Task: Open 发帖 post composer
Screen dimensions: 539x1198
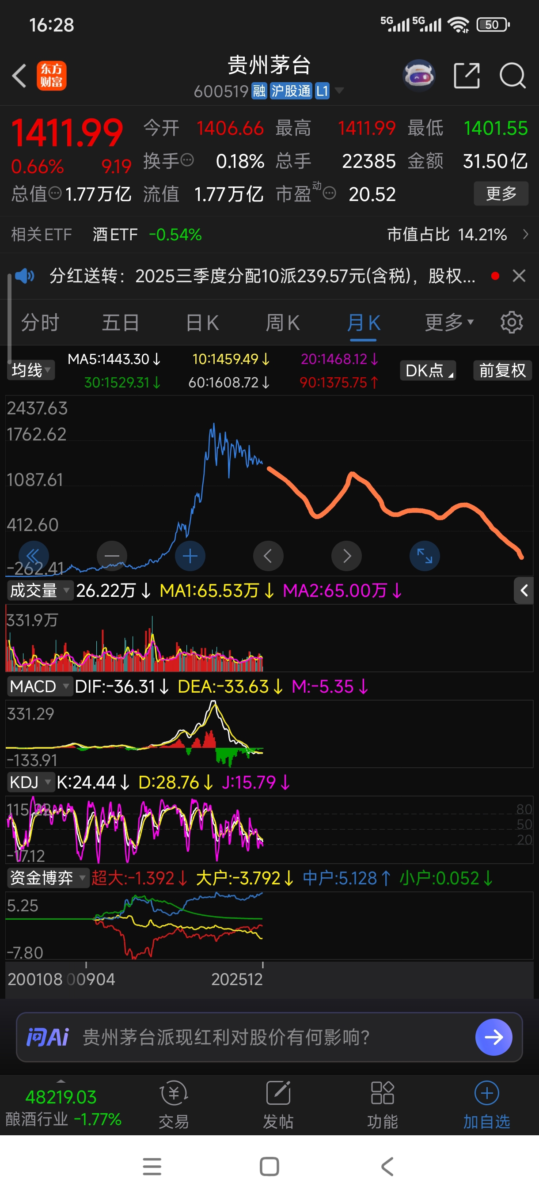Action: click(x=278, y=1105)
